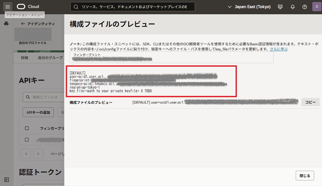Click the APIキーの追加 button
The width and height of the screenshot is (322, 186).
coord(38,112)
